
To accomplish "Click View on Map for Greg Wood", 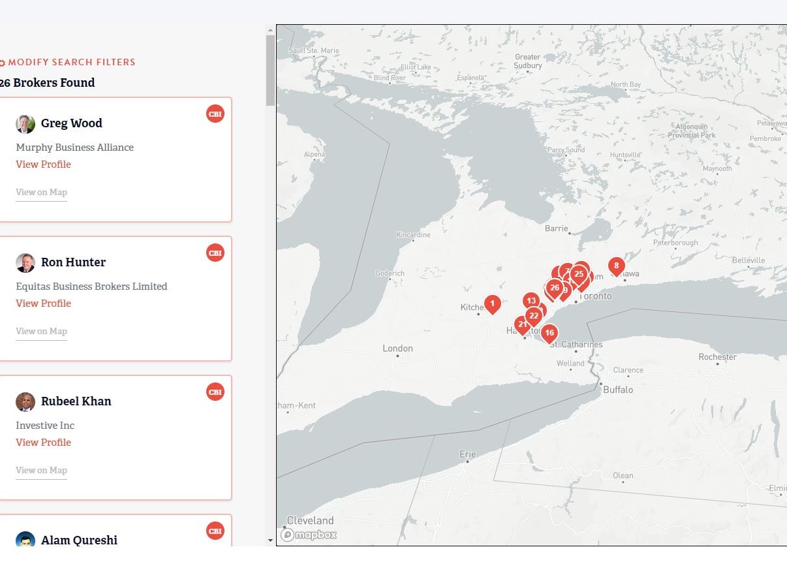I will pos(41,193).
